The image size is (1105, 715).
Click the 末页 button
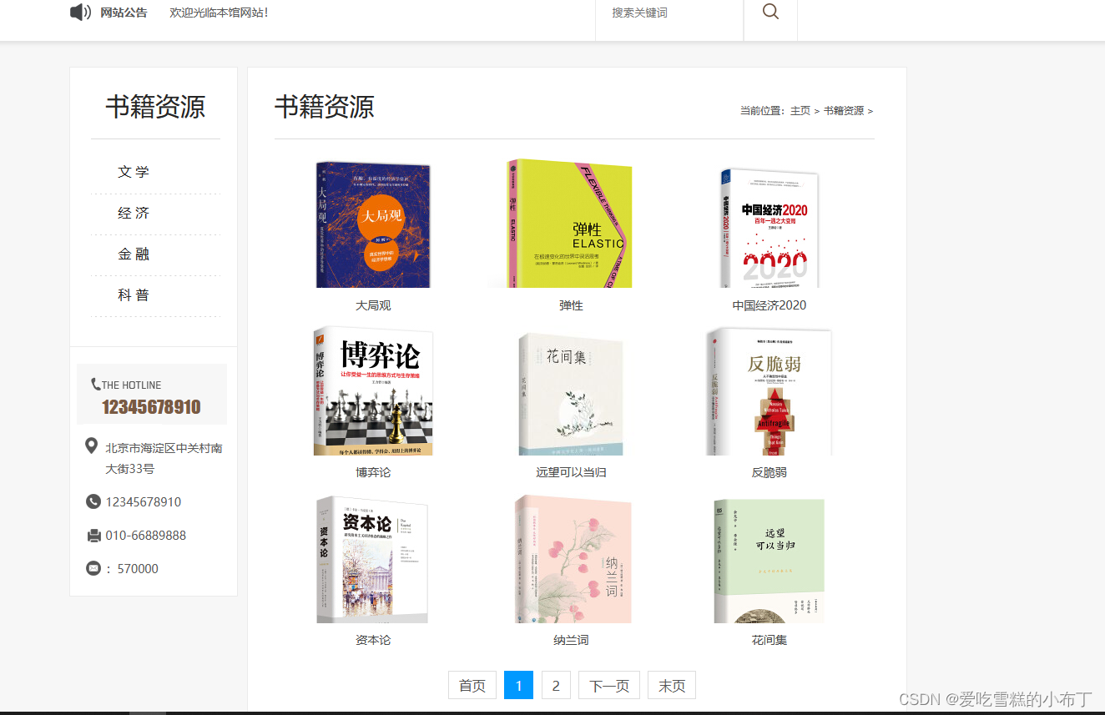[671, 685]
